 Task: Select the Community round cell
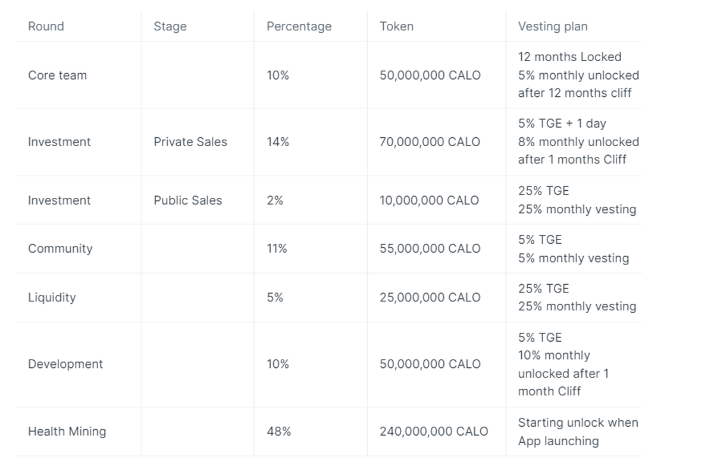coord(60,248)
